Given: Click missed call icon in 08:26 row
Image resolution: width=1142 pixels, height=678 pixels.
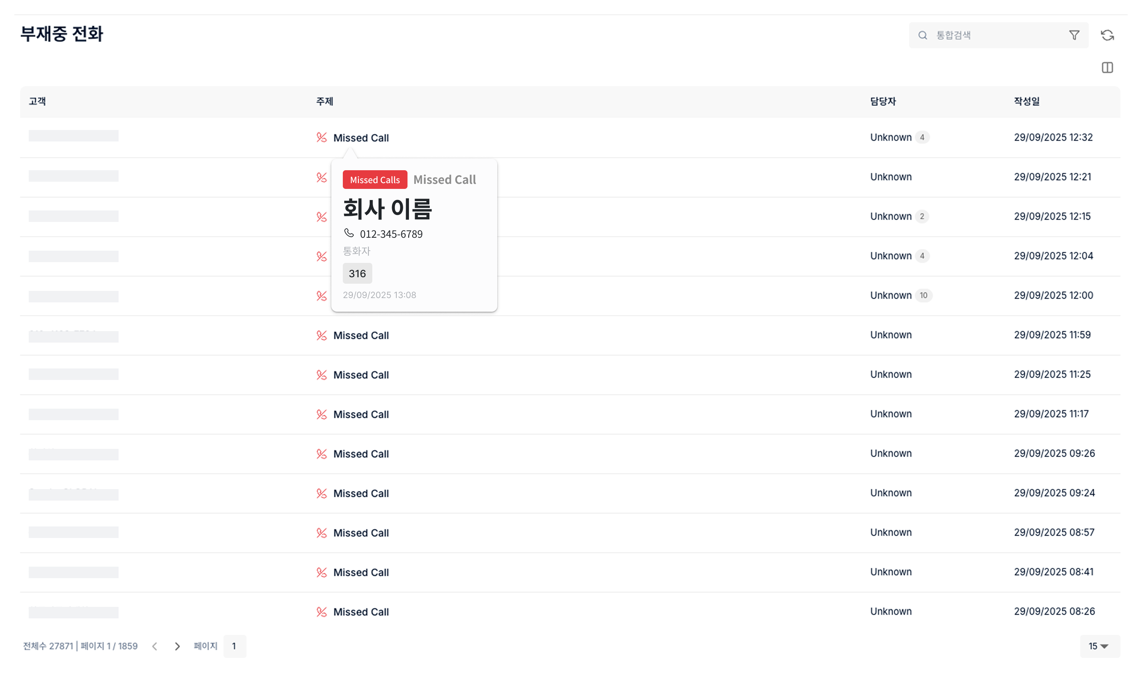Looking at the screenshot, I should click(321, 612).
